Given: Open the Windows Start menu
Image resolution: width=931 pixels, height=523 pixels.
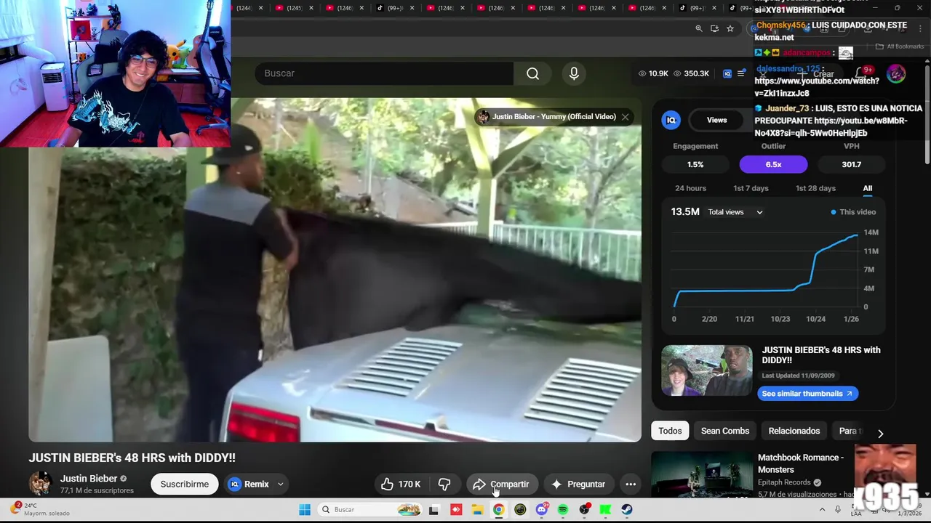Looking at the screenshot, I should [x=305, y=510].
